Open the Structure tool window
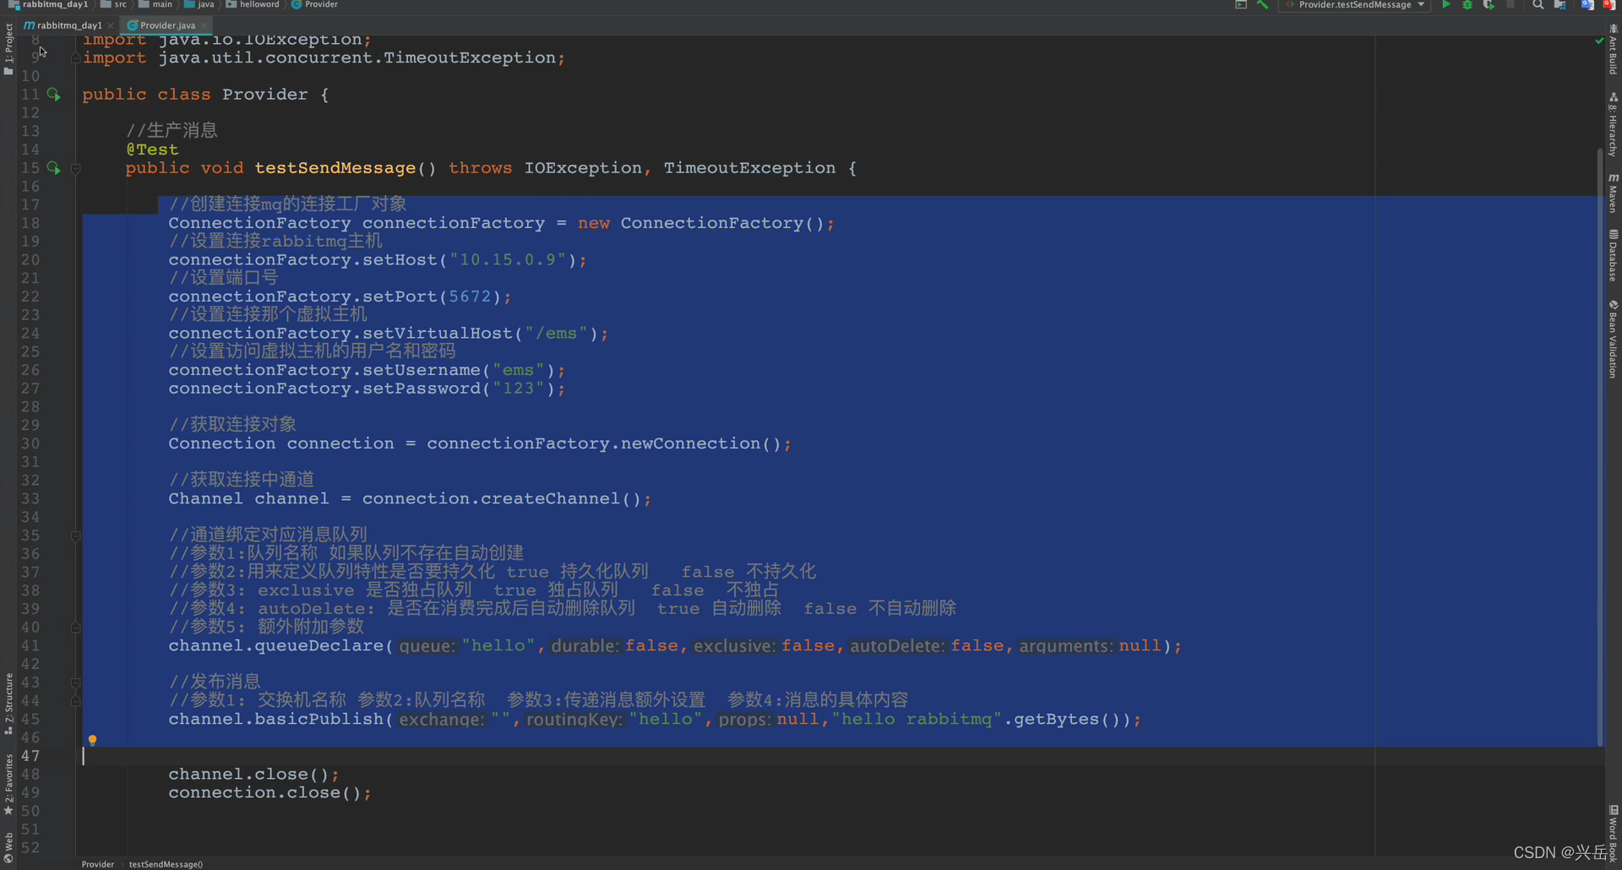Image resolution: width=1622 pixels, height=870 pixels. pos(8,704)
